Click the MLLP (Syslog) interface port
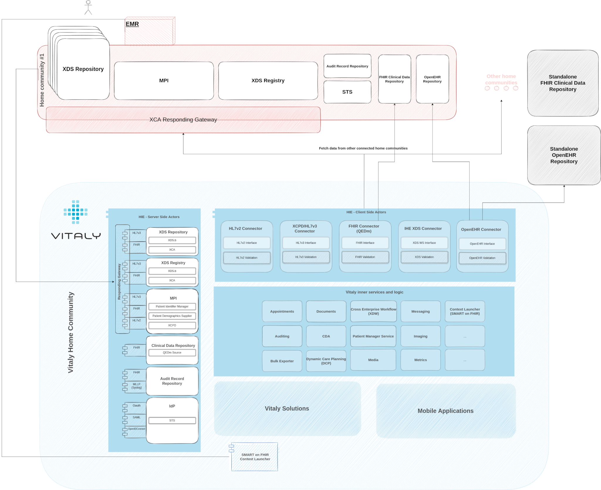601x490 pixels. tap(136, 386)
